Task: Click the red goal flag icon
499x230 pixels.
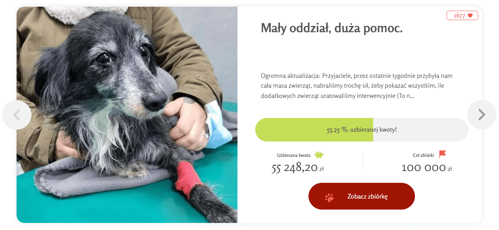Action: pos(443,154)
